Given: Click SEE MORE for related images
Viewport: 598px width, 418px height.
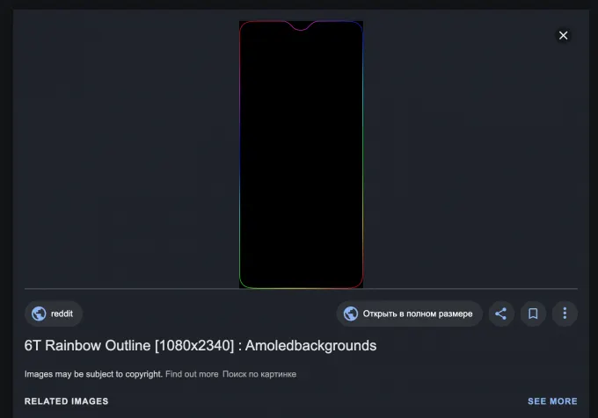Looking at the screenshot, I should [552, 401].
